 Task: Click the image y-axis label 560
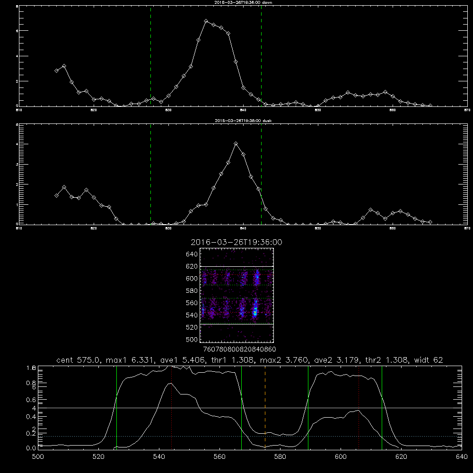pos(192,303)
